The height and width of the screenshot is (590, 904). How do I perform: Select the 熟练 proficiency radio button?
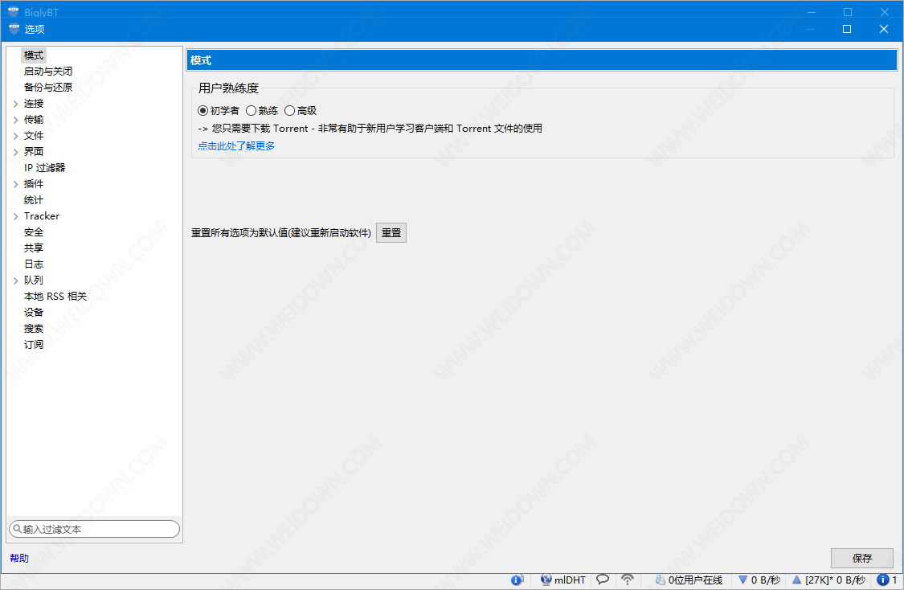(251, 111)
